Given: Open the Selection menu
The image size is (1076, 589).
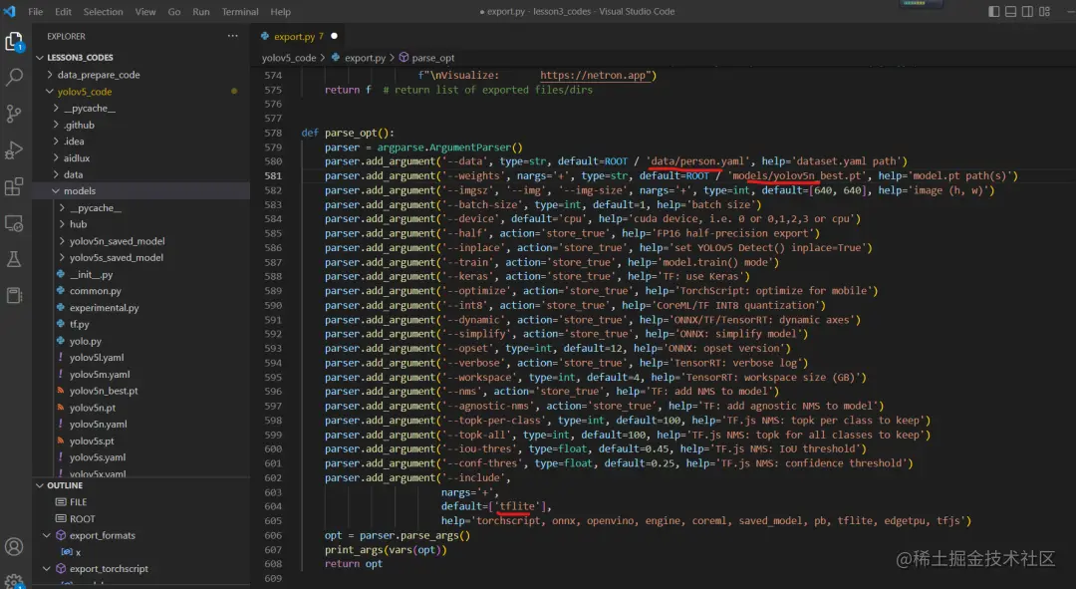Looking at the screenshot, I should coord(103,12).
